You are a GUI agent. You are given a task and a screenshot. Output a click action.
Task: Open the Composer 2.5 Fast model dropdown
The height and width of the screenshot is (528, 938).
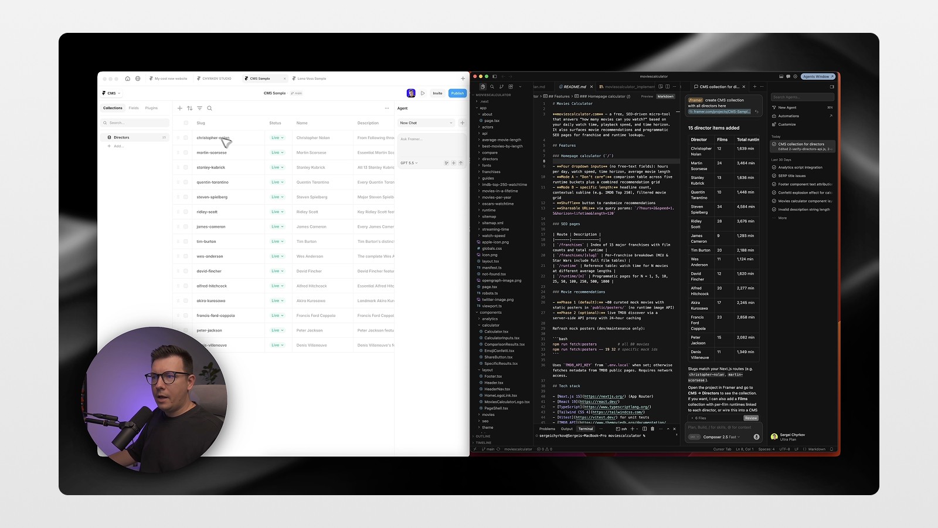coord(722,437)
